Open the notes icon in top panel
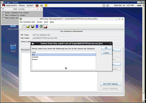Screen dimensions: 146x103 click(46, 6)
